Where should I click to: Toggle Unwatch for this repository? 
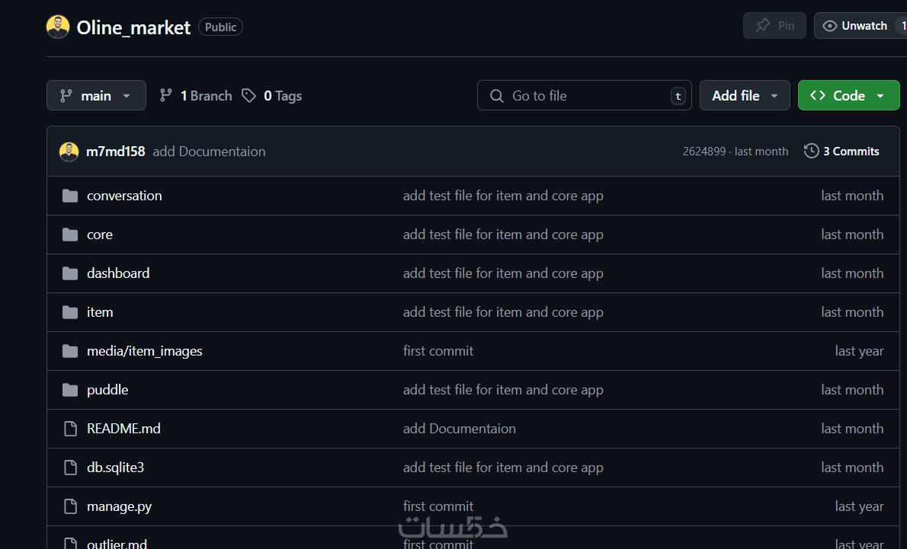tap(855, 26)
